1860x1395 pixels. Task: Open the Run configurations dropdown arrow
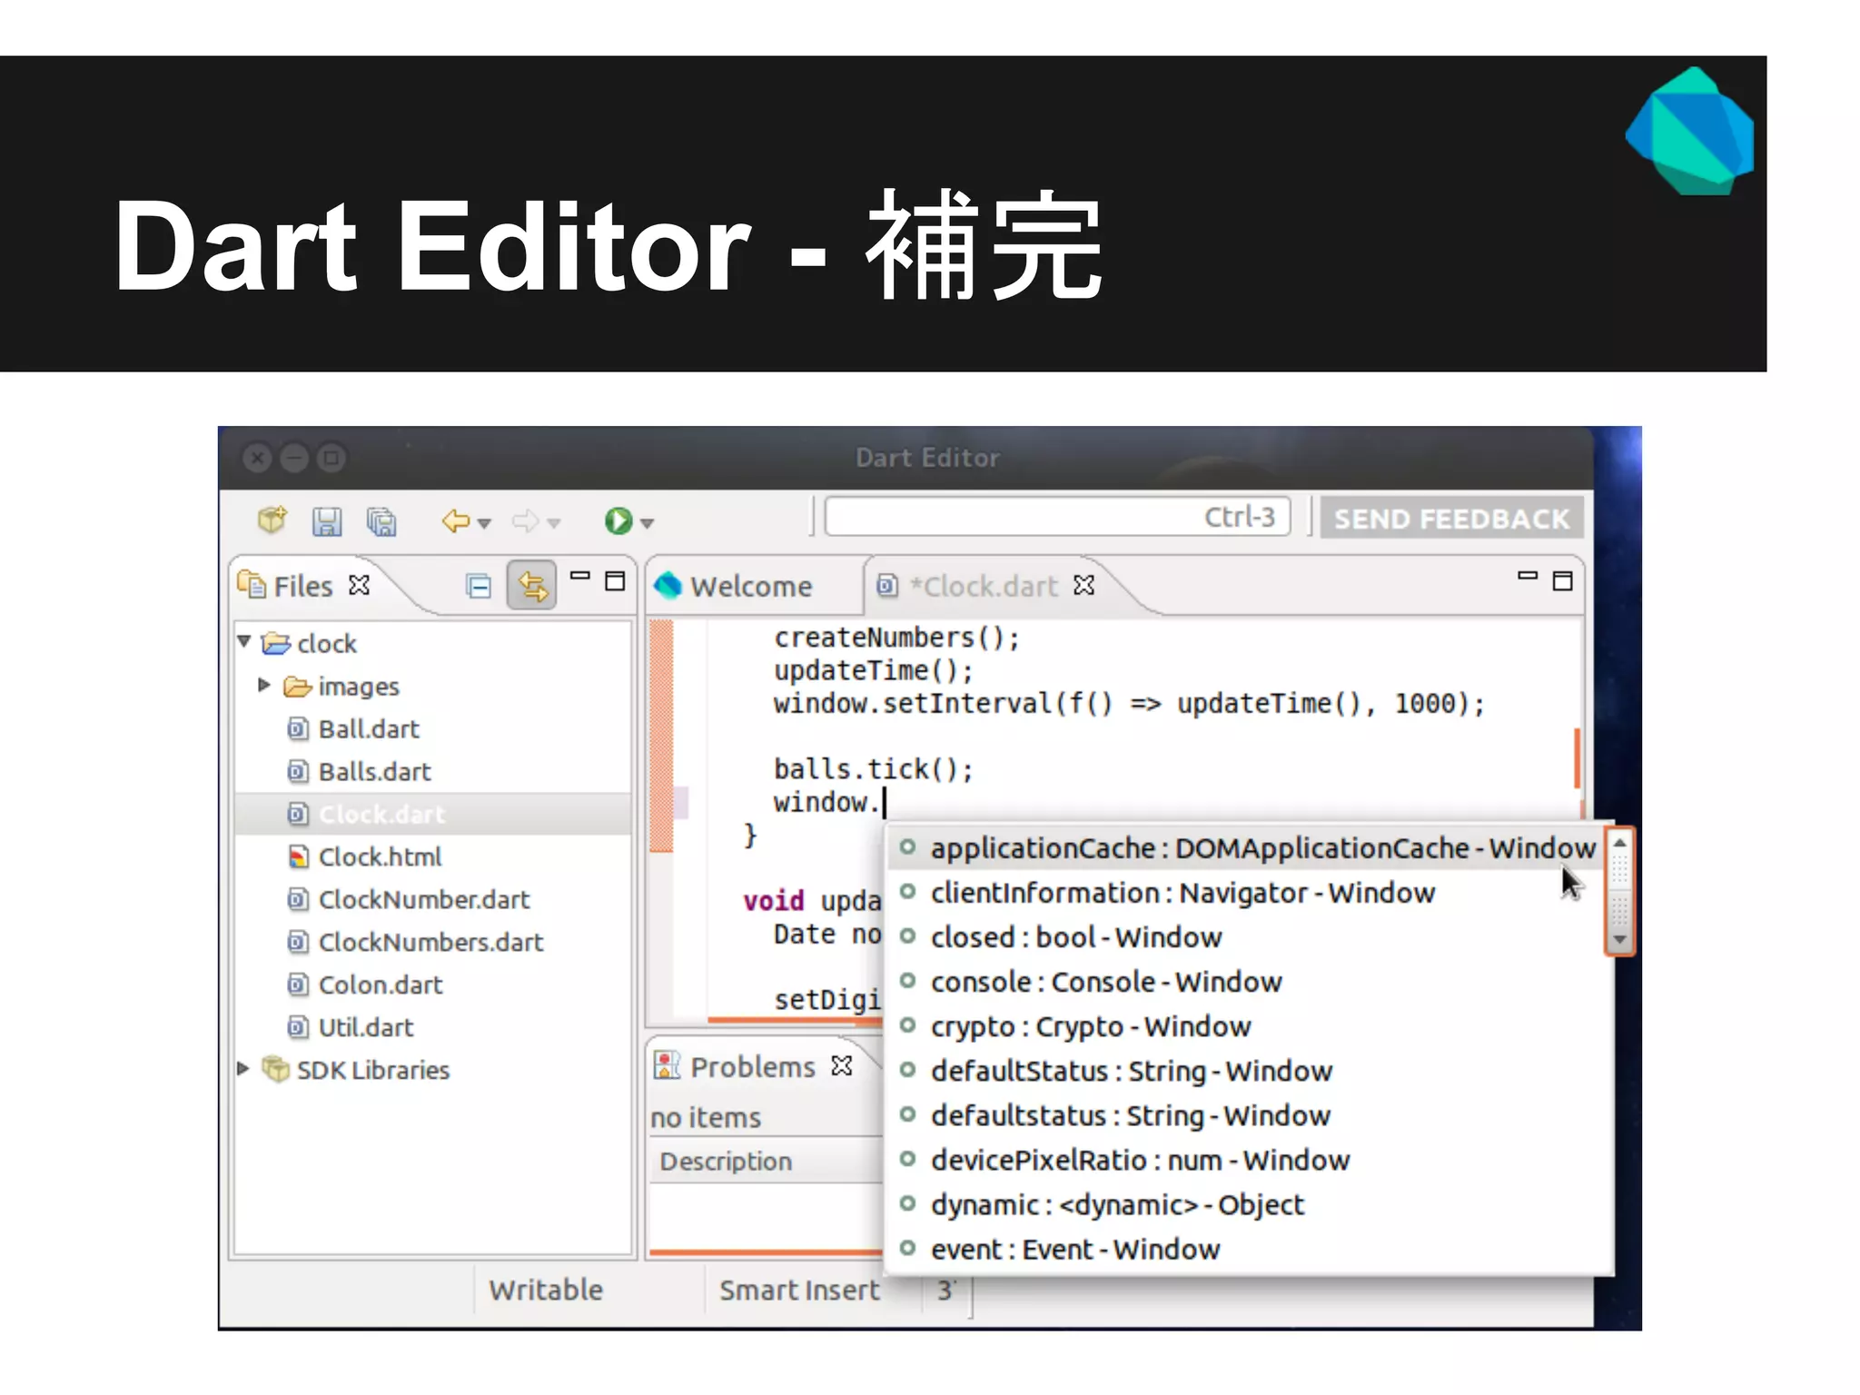click(x=647, y=524)
